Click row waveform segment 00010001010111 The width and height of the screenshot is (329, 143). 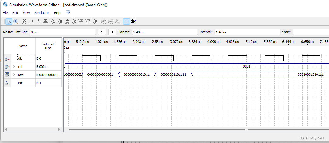point(311,75)
